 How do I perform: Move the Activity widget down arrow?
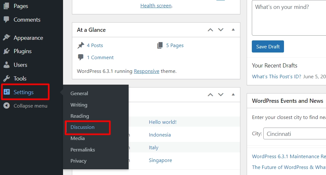pos(221,94)
